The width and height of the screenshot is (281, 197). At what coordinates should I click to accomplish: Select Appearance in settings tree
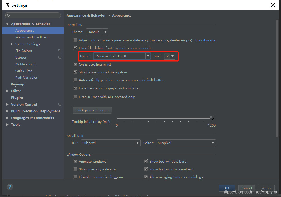point(33,31)
